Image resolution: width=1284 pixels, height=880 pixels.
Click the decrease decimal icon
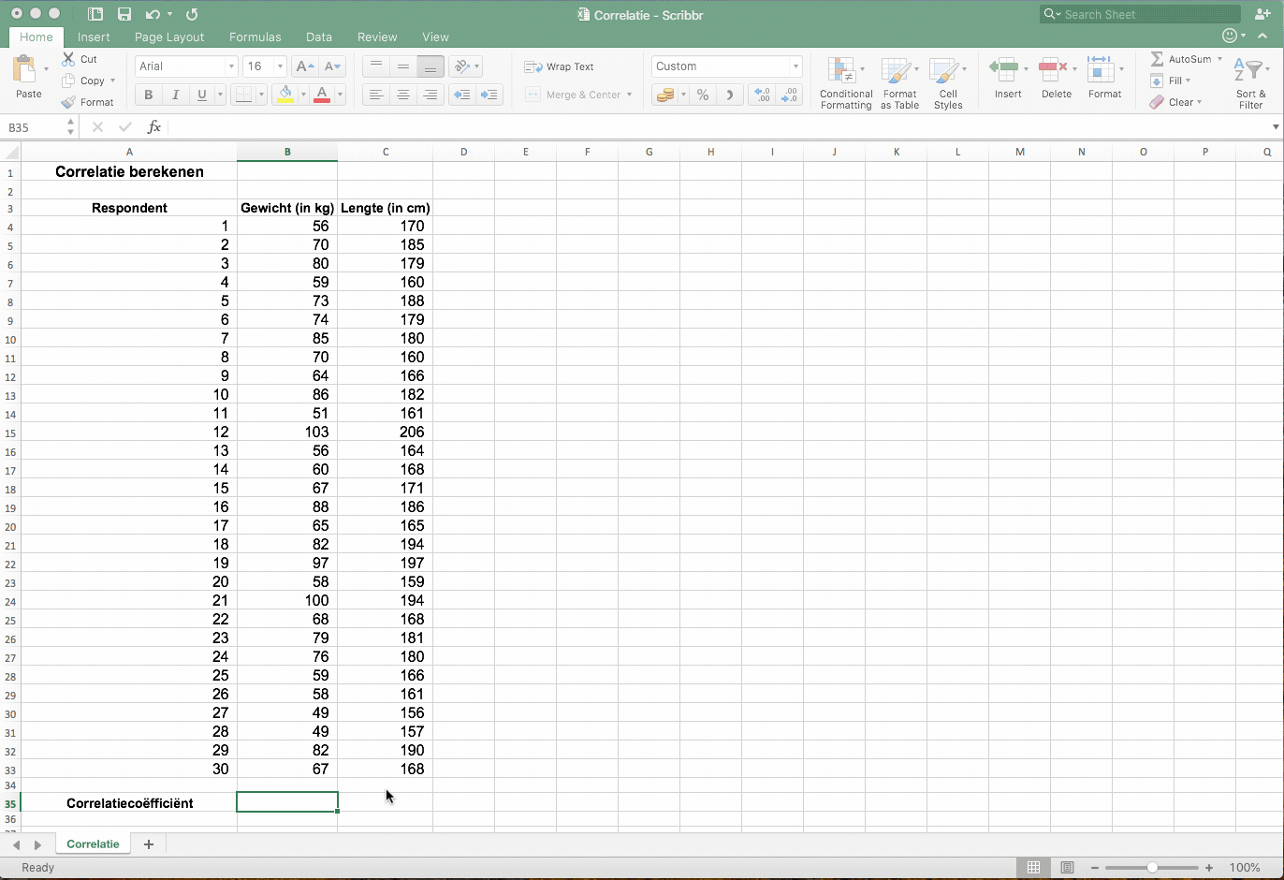point(789,95)
